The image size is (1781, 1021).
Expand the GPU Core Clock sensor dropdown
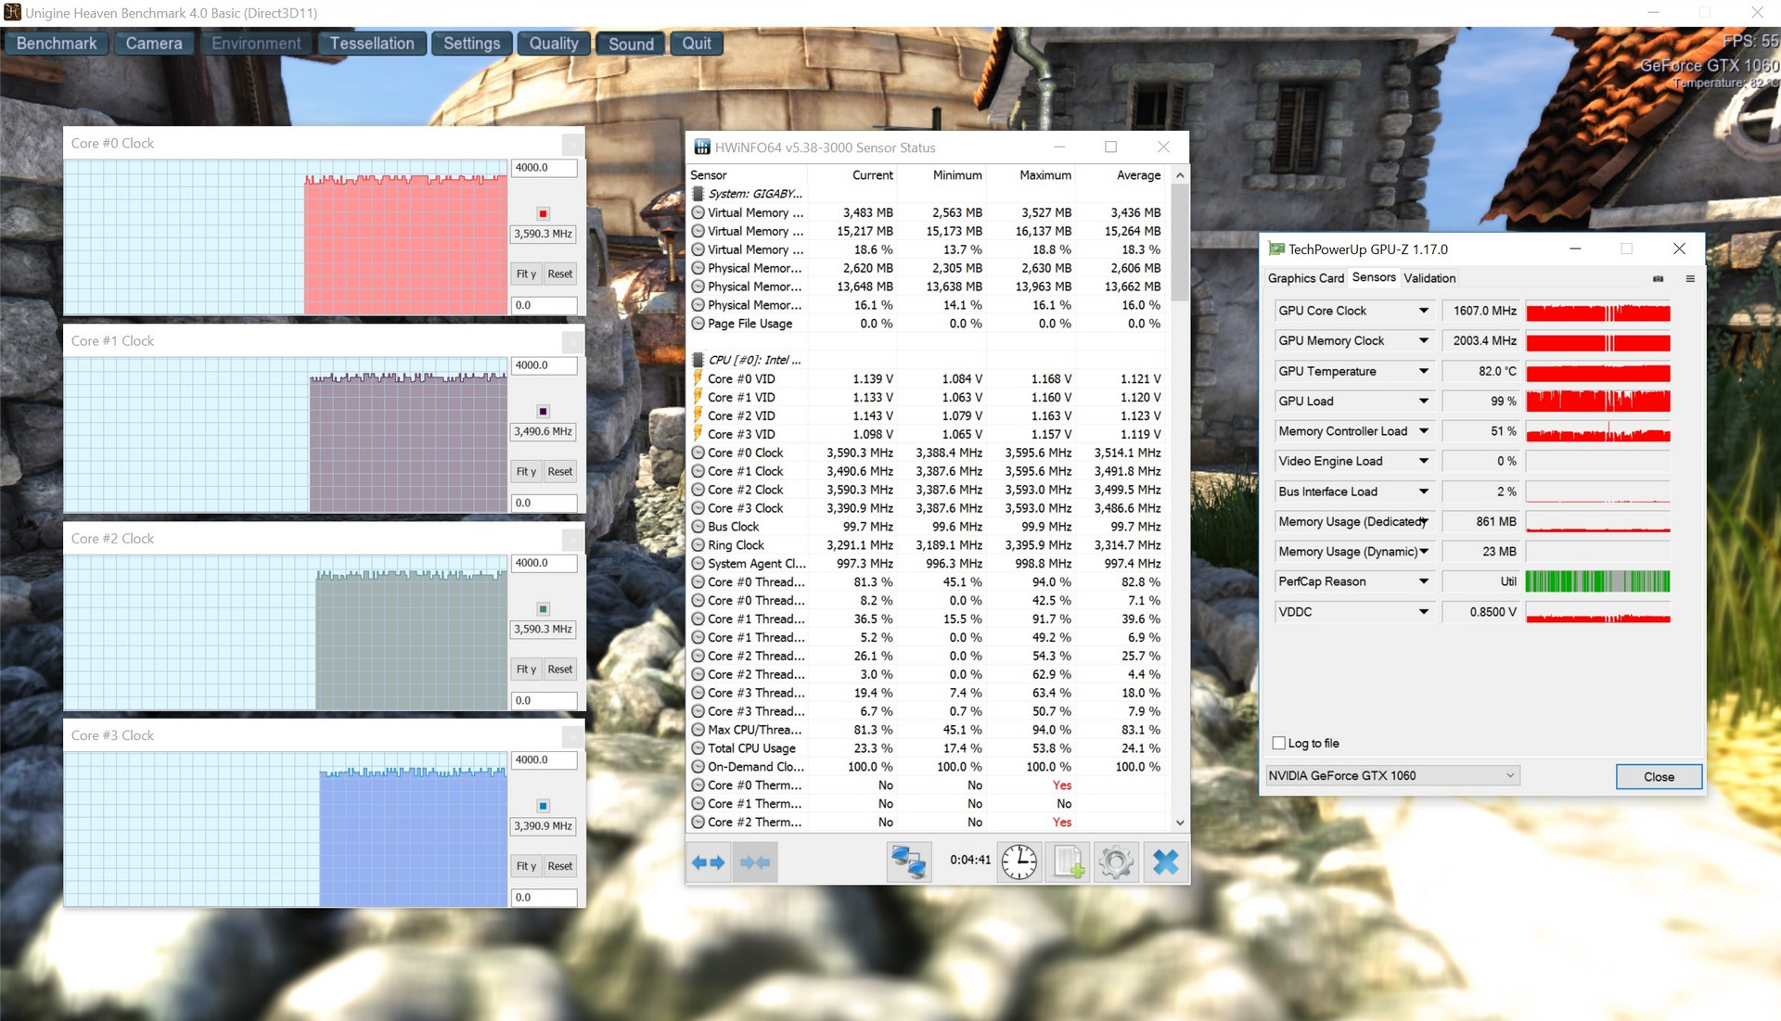(x=1423, y=311)
